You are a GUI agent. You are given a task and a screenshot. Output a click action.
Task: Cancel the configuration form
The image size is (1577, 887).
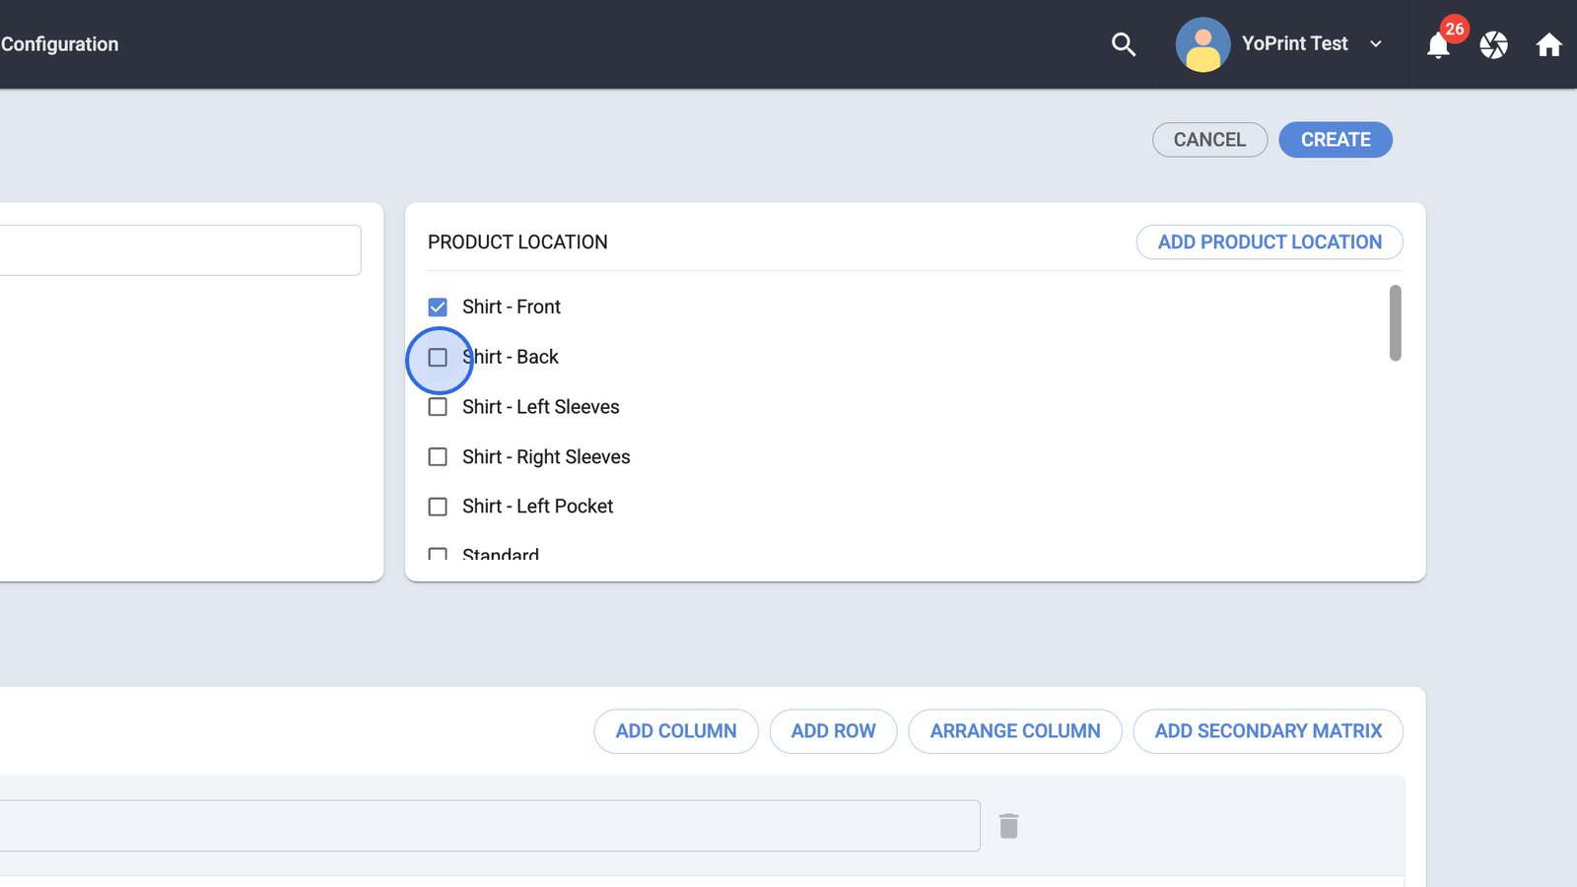(1209, 140)
